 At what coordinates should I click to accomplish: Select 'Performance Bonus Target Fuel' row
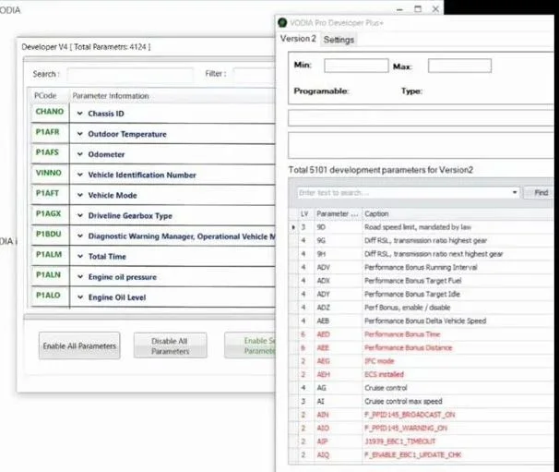point(422,281)
